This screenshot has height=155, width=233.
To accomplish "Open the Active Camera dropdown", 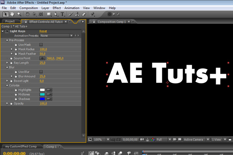I will pos(196,139).
